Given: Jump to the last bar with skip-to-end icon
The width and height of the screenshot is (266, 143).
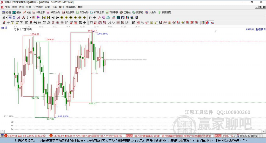Looking at the screenshot, I should click(48, 18).
